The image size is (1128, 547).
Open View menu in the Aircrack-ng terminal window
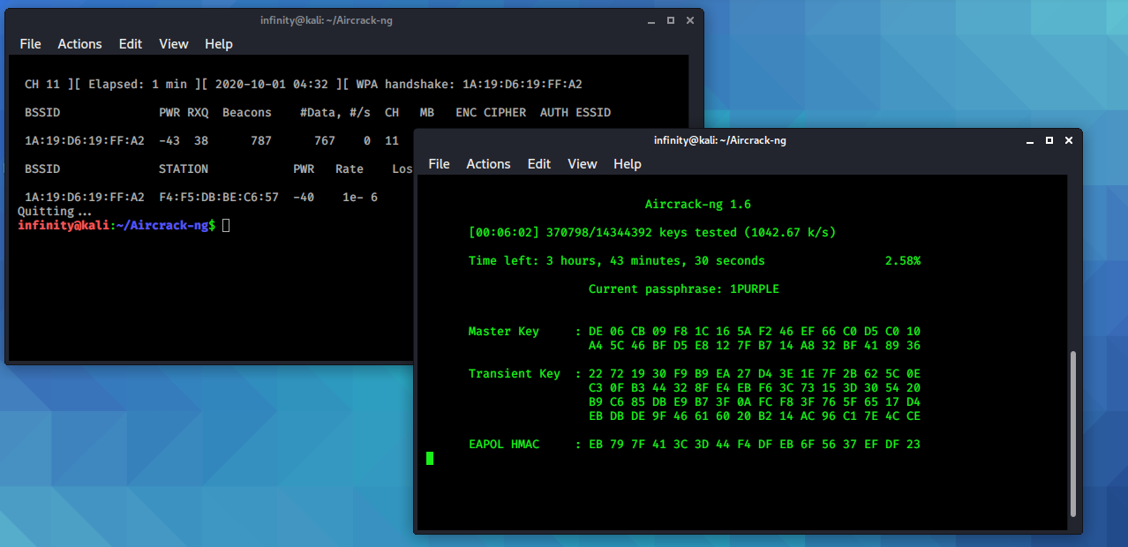tap(583, 164)
